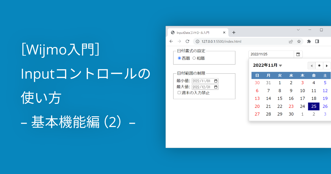Select the 和暦 radio button
The width and height of the screenshot is (331, 174).
[194, 58]
